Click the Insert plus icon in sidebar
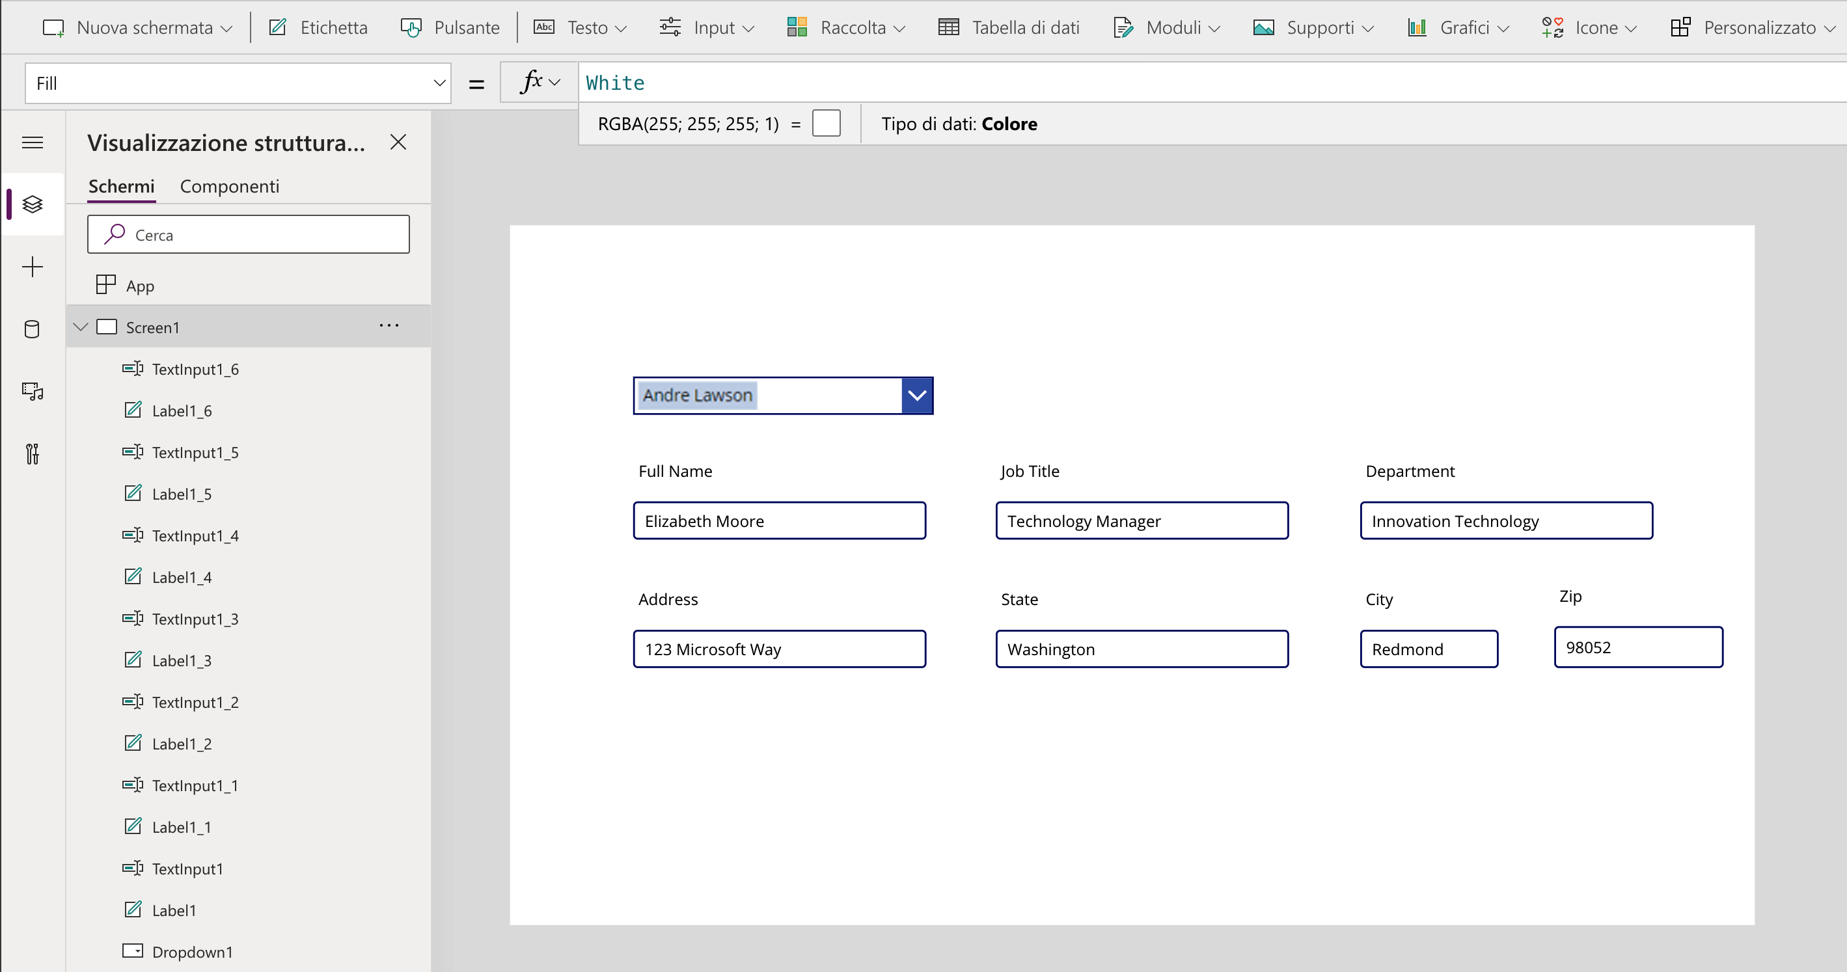 coord(33,267)
